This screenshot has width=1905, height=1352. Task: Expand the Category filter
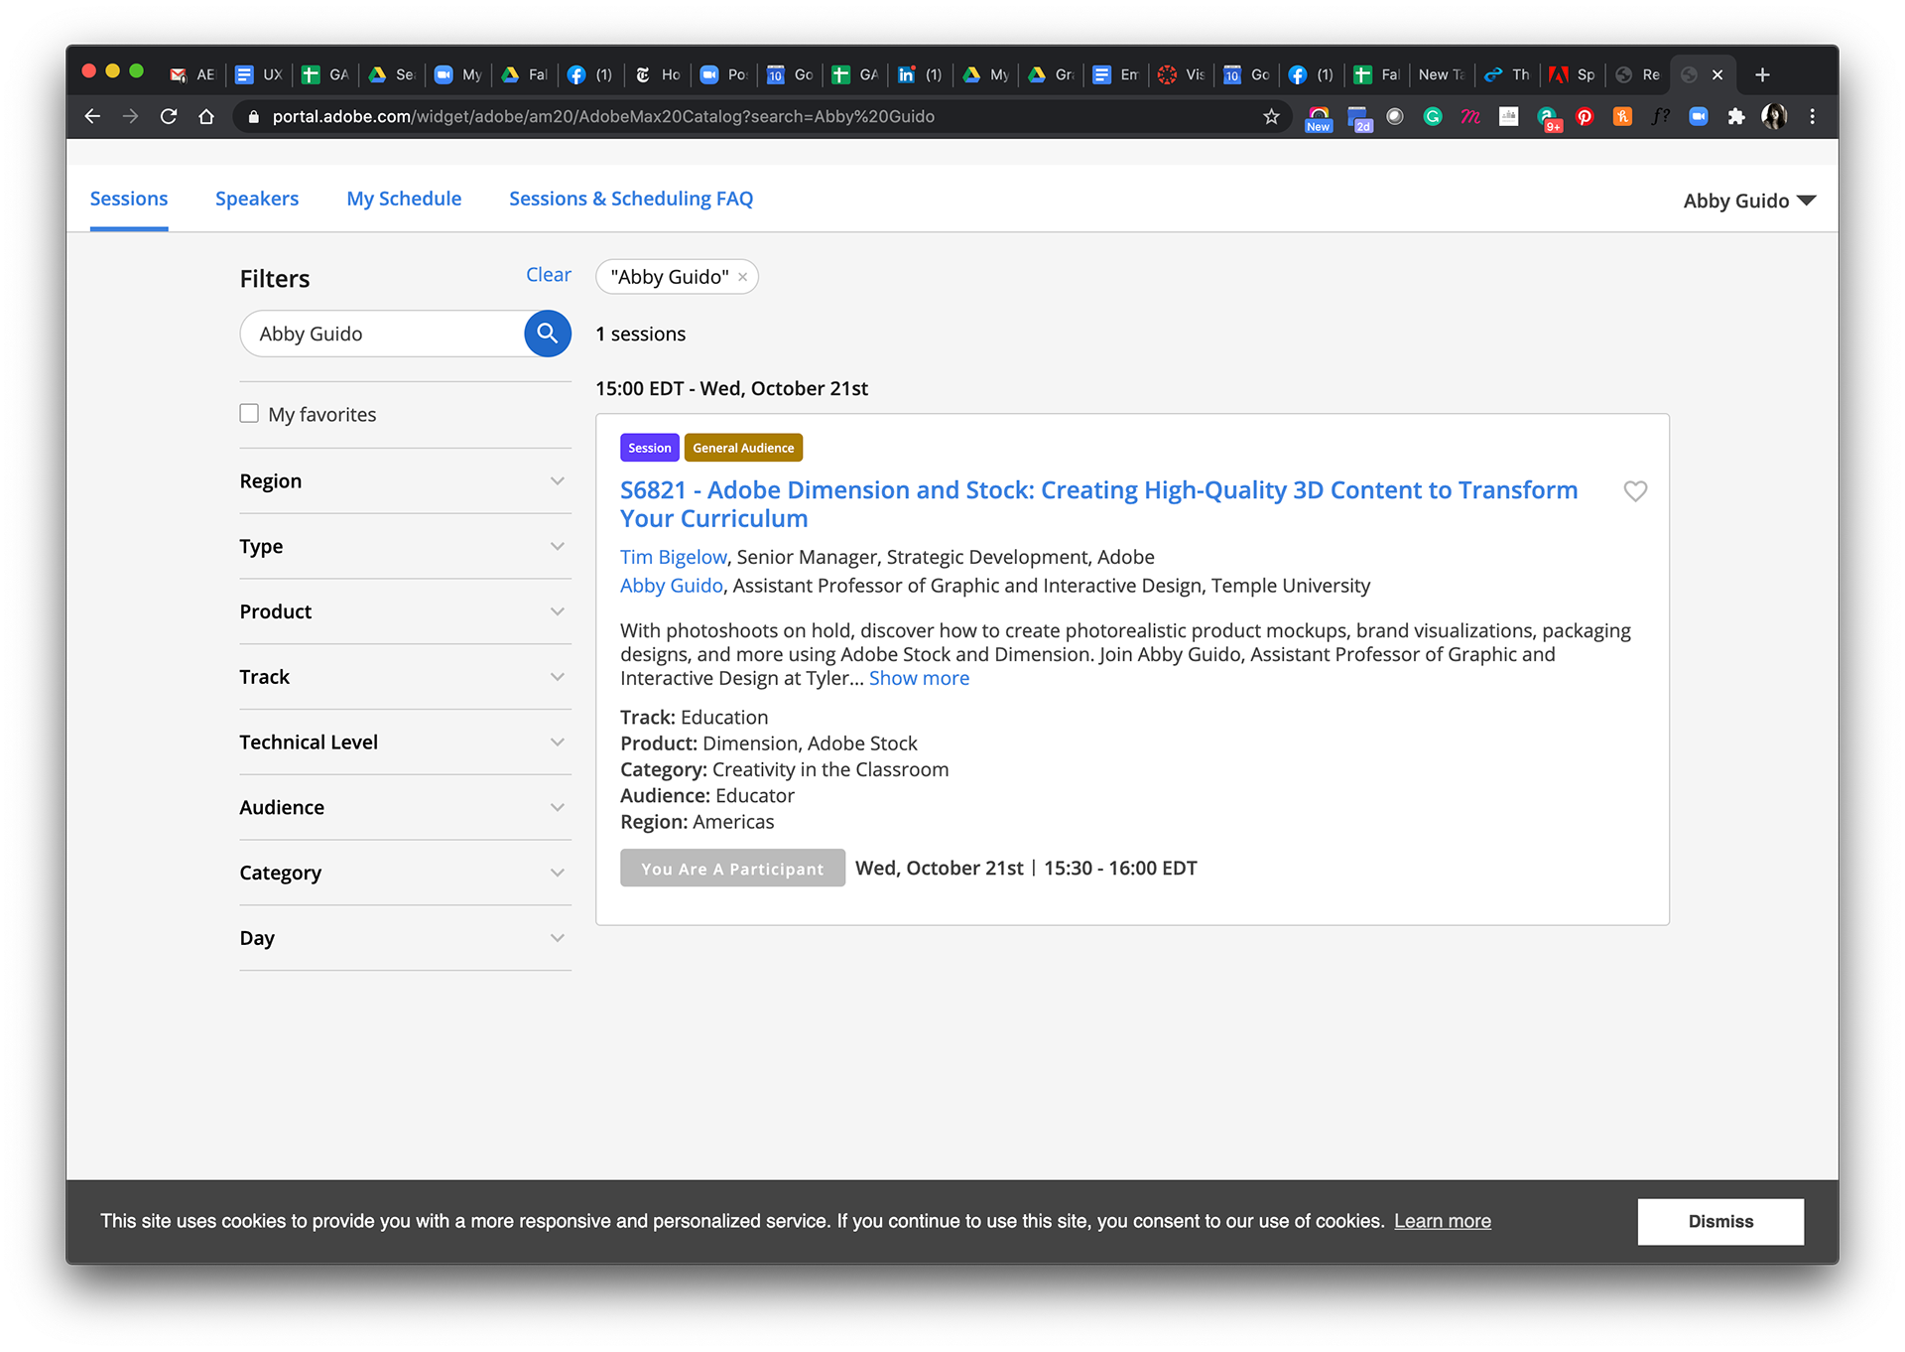pyautogui.click(x=405, y=873)
